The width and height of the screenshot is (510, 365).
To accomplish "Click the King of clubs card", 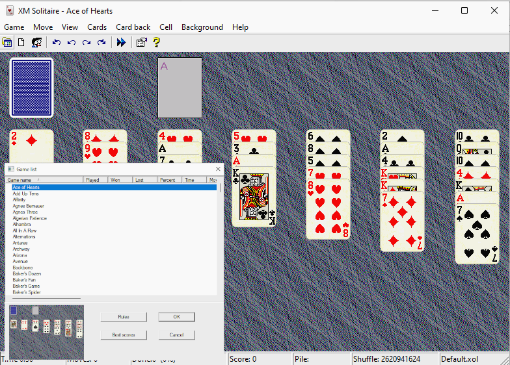I will (254, 197).
